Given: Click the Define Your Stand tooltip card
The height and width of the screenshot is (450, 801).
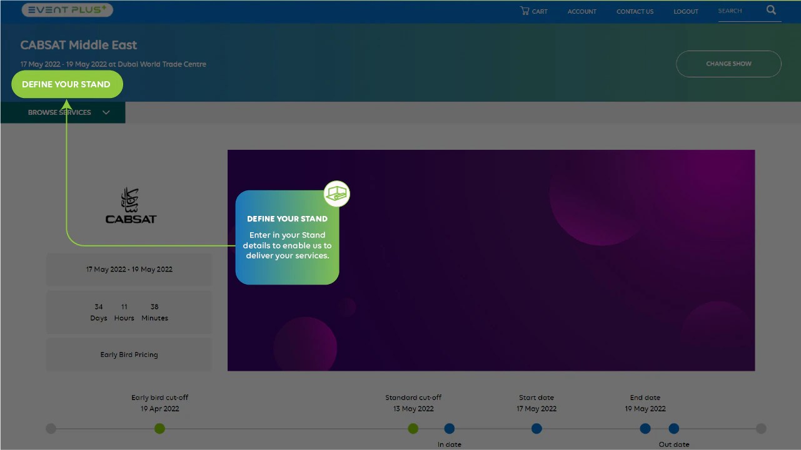Looking at the screenshot, I should point(287,237).
